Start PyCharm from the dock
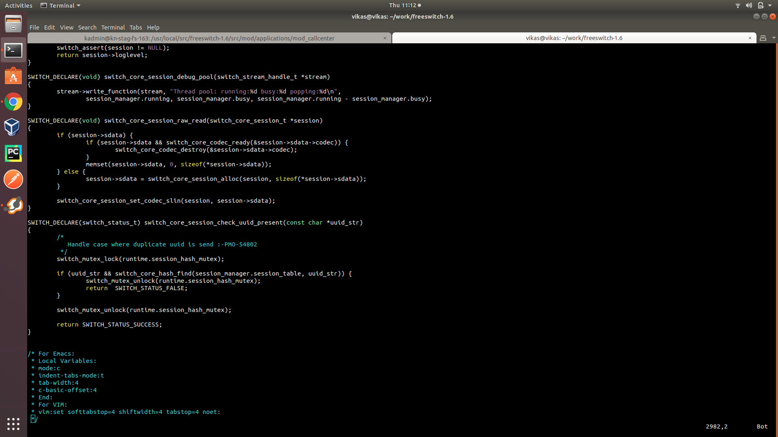Viewport: 778px width, 437px height. click(x=13, y=153)
